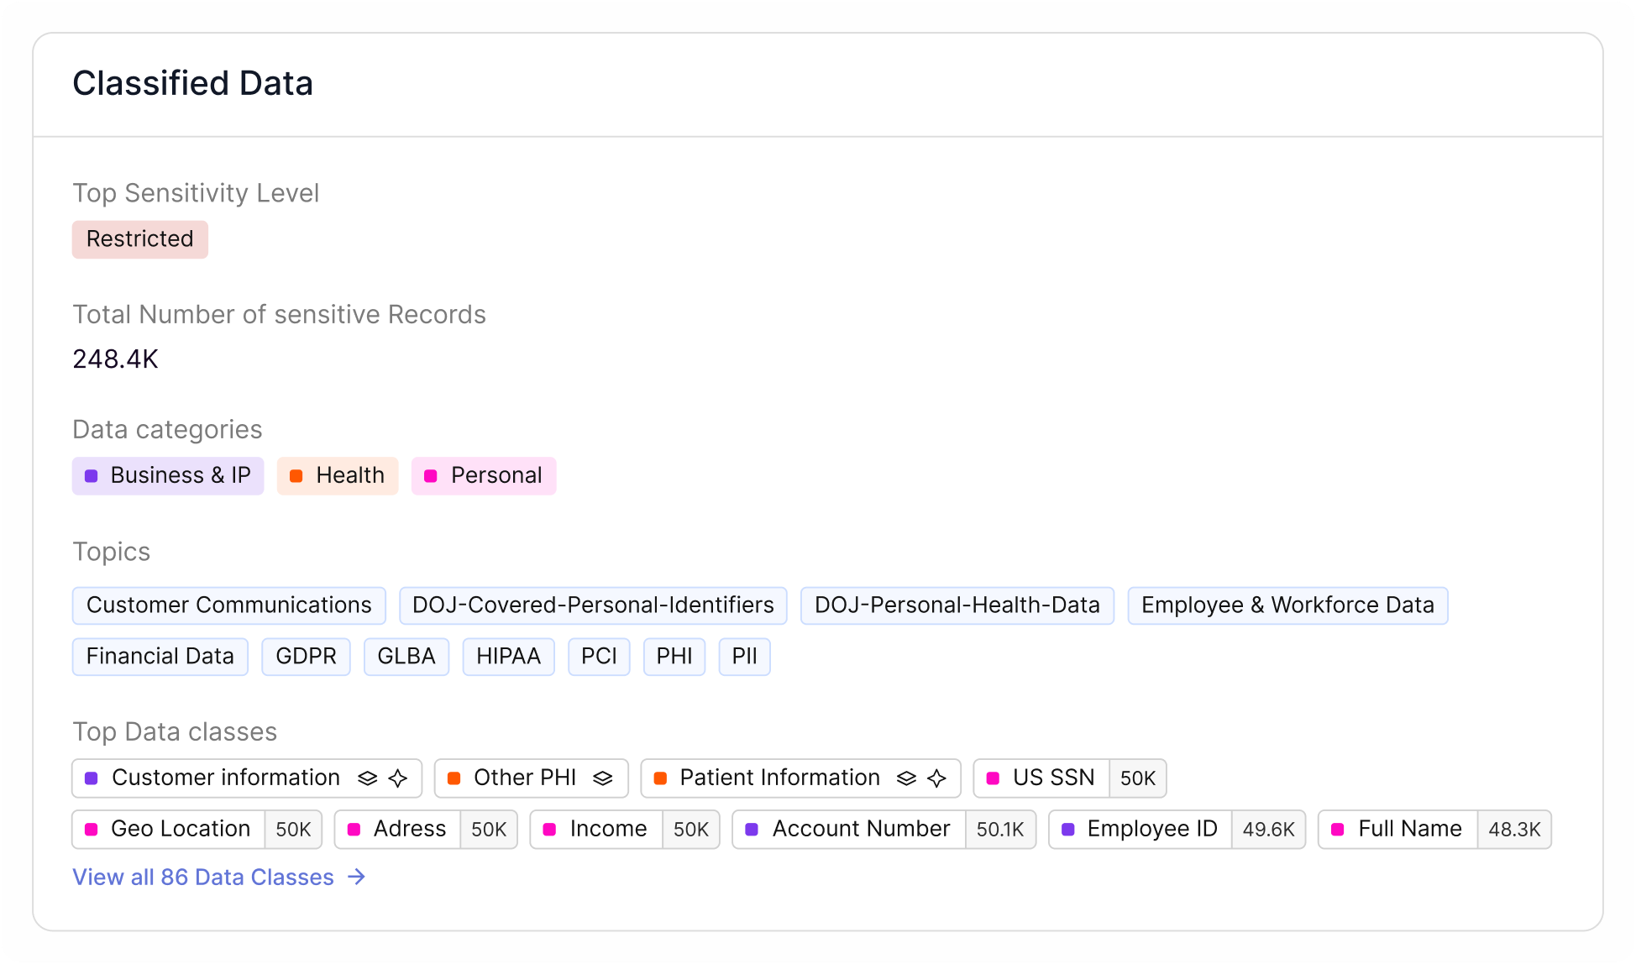Click layers icon on Customer information chip

(367, 778)
